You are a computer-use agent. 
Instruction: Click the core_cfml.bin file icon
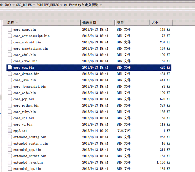coord(10,55)
